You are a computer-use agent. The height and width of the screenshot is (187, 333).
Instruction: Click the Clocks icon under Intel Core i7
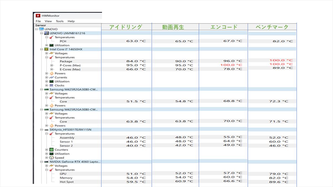(x=51, y=86)
